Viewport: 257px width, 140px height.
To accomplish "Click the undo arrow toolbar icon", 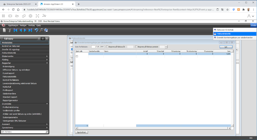I will (36, 30).
